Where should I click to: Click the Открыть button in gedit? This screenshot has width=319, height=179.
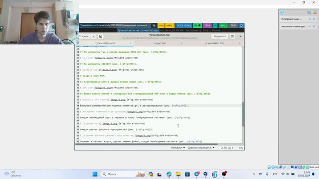pos(84,36)
